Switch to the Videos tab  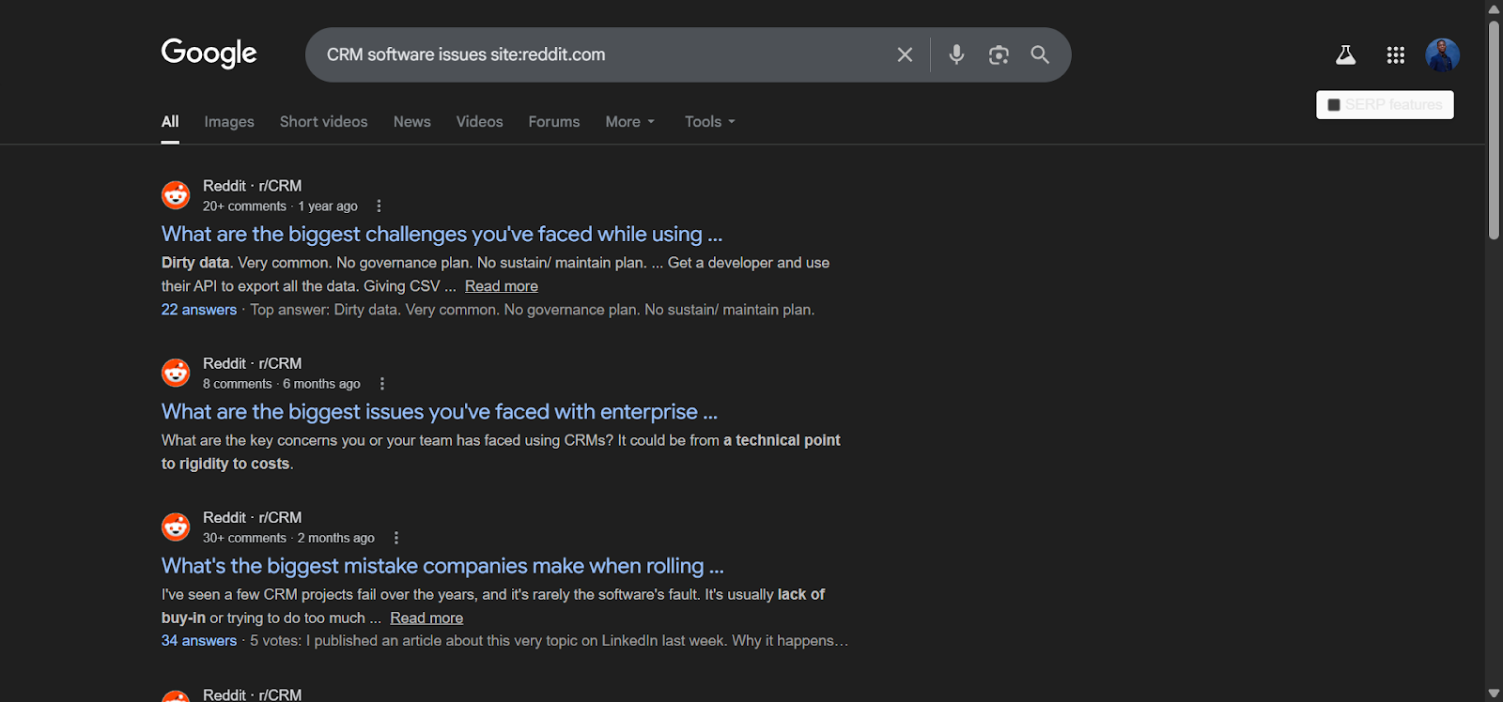coord(479,122)
